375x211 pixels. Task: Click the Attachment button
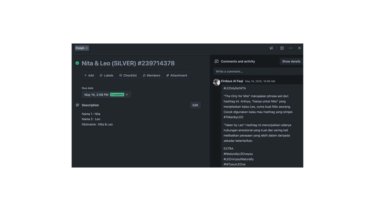click(x=177, y=75)
